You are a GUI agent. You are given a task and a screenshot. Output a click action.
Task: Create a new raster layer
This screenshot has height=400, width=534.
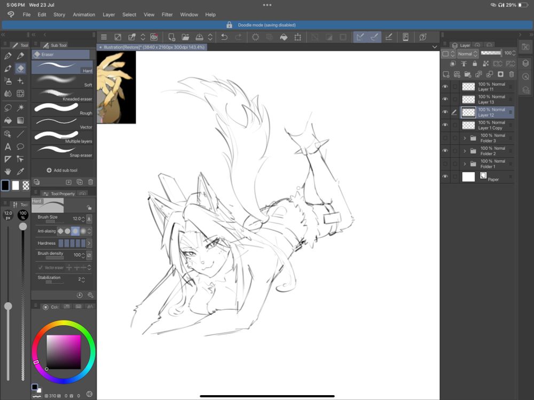click(446, 74)
